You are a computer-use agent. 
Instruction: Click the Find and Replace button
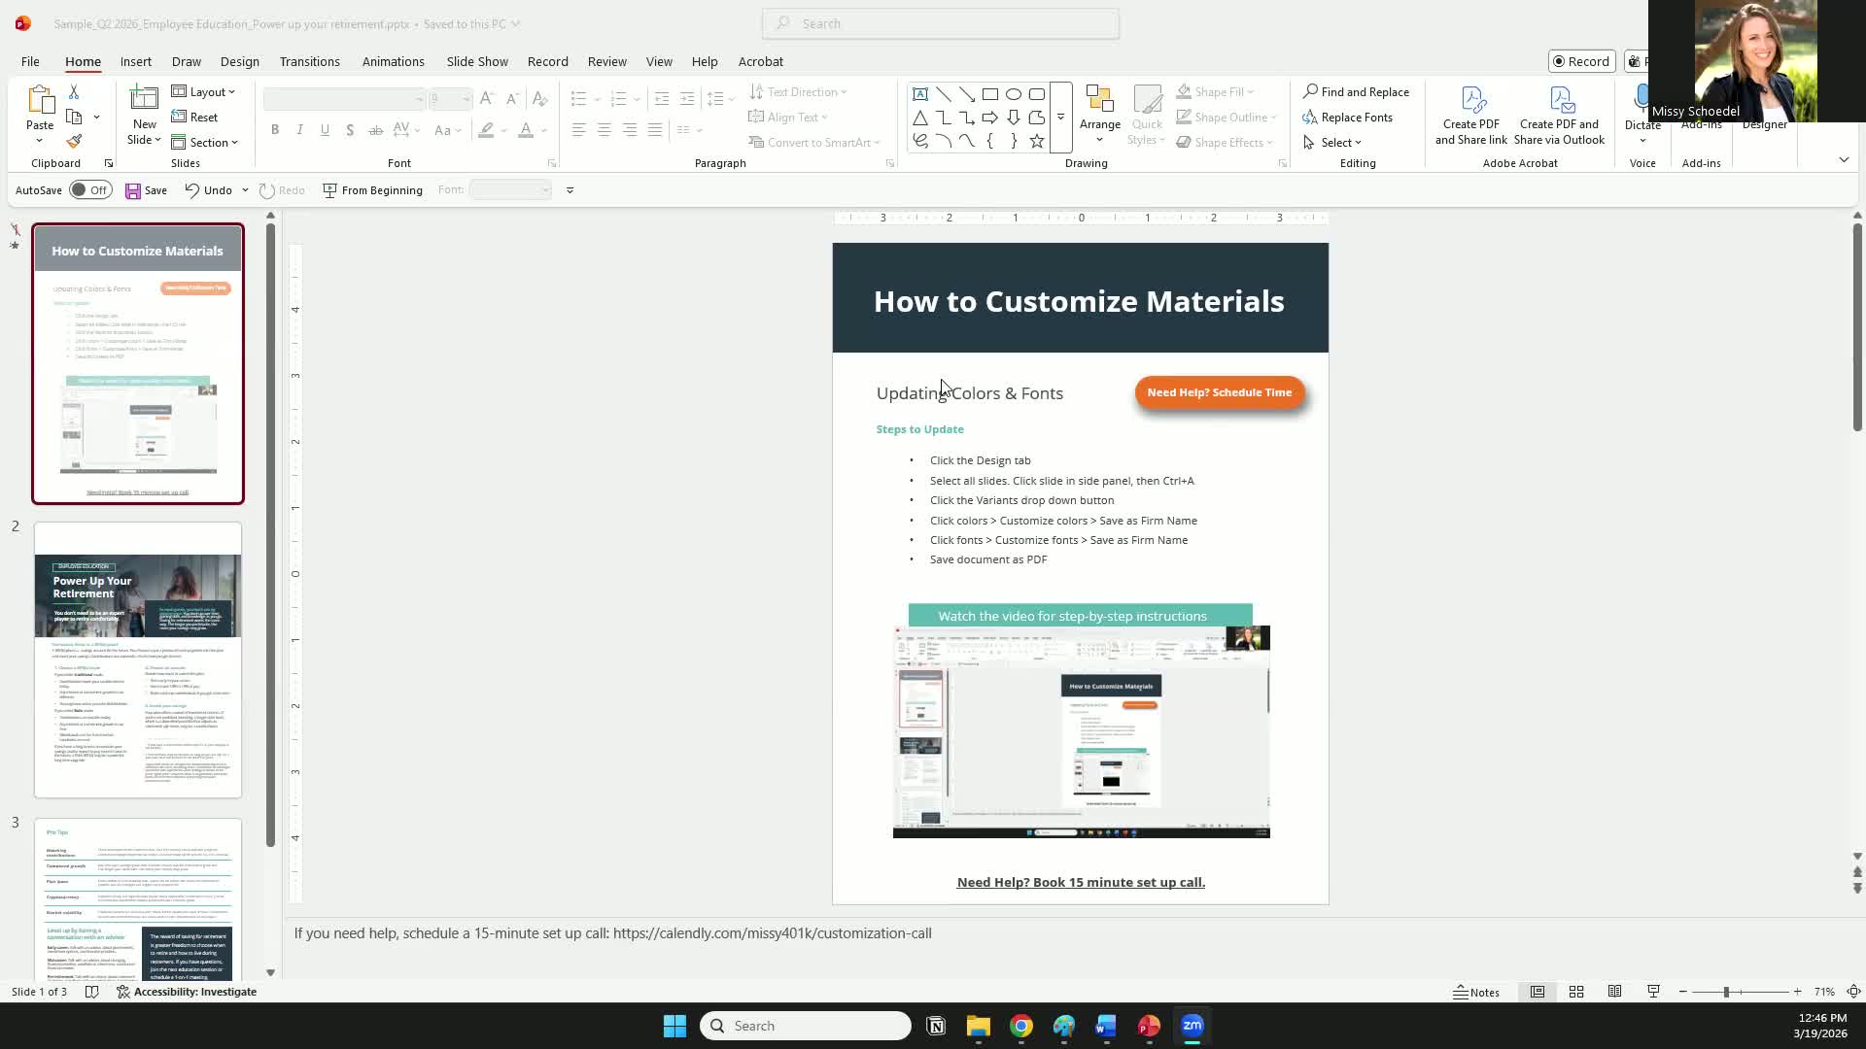pos(1356,92)
